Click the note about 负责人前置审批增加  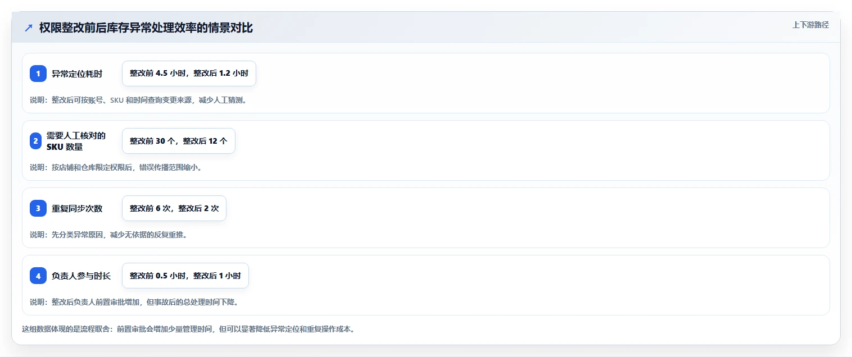(x=134, y=302)
